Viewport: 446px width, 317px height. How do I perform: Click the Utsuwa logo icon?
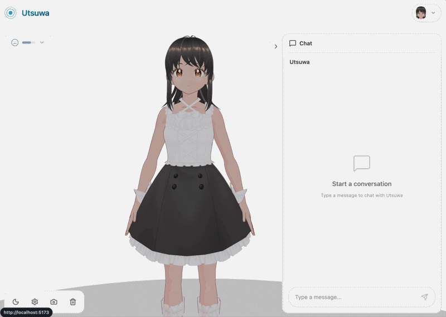11,13
